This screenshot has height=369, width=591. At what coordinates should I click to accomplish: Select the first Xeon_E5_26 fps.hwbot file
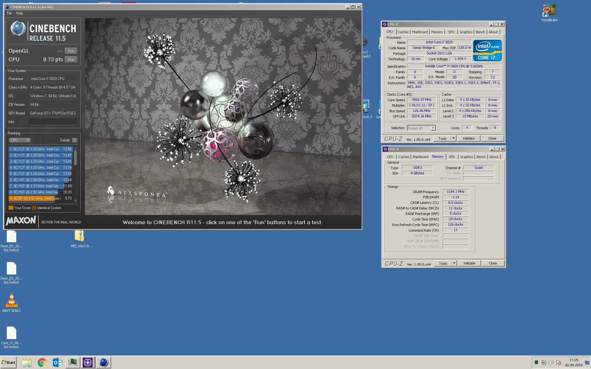[11, 241]
